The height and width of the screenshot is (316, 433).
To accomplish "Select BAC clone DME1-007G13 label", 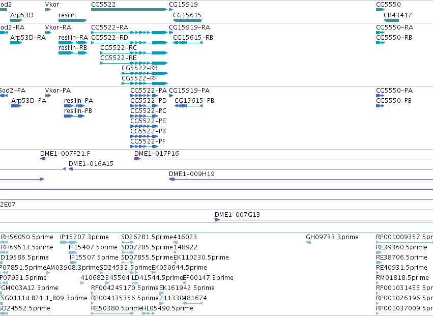I will [238, 214].
